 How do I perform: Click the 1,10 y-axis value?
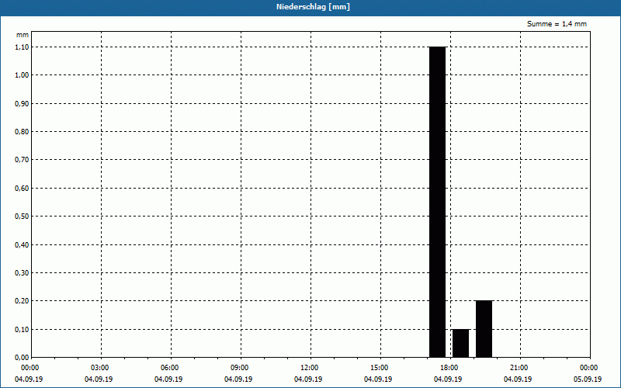coord(22,47)
